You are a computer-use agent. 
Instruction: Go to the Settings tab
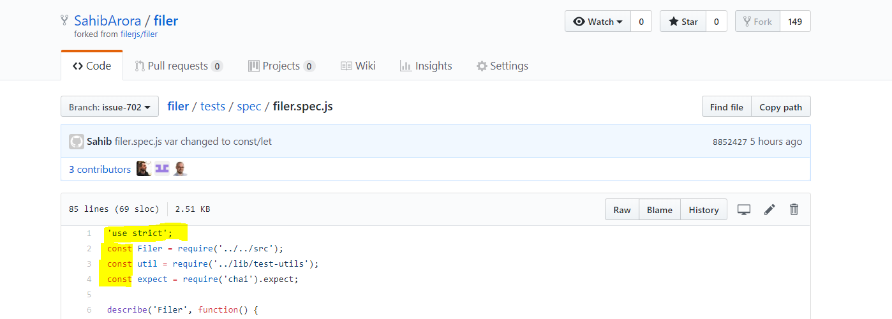pyautogui.click(x=502, y=66)
